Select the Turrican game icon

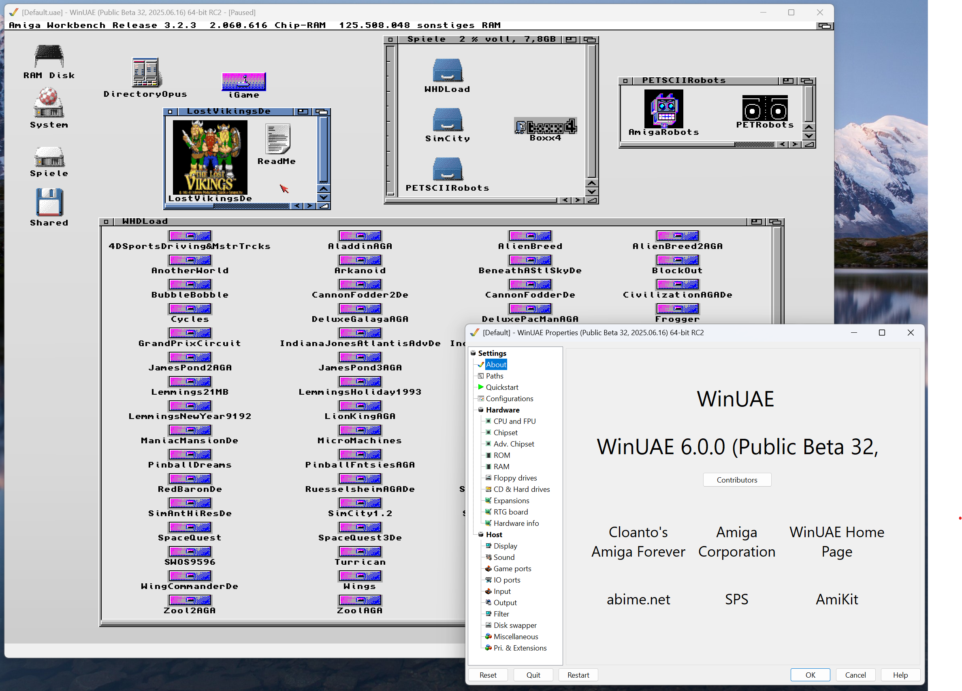coord(360,552)
